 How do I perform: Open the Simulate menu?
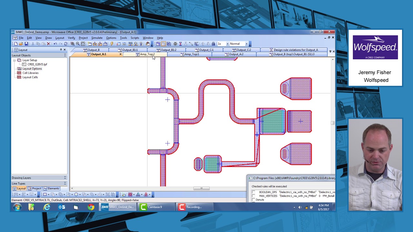[97, 38]
